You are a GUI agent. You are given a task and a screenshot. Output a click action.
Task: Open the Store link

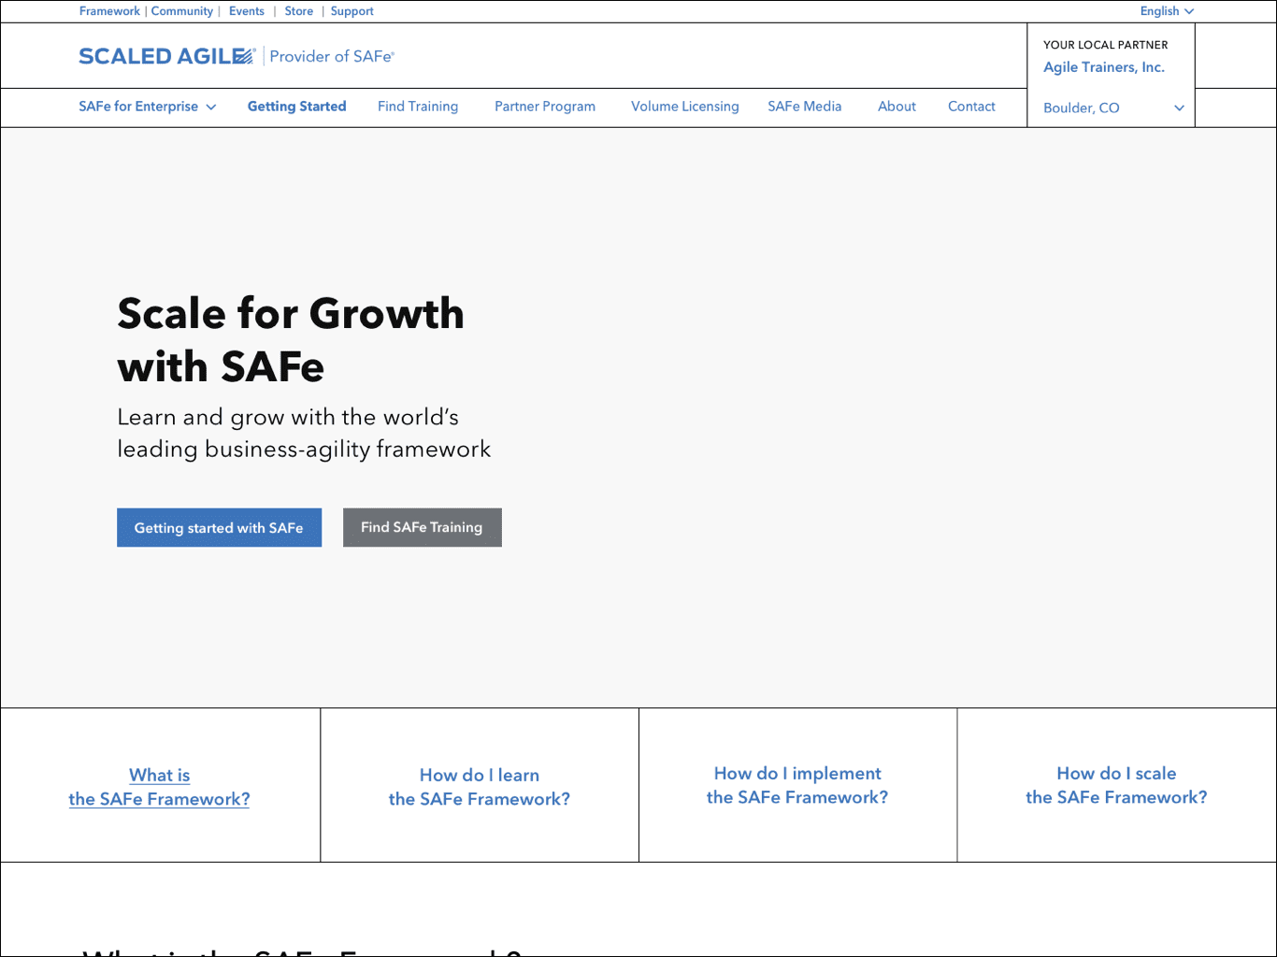click(299, 11)
